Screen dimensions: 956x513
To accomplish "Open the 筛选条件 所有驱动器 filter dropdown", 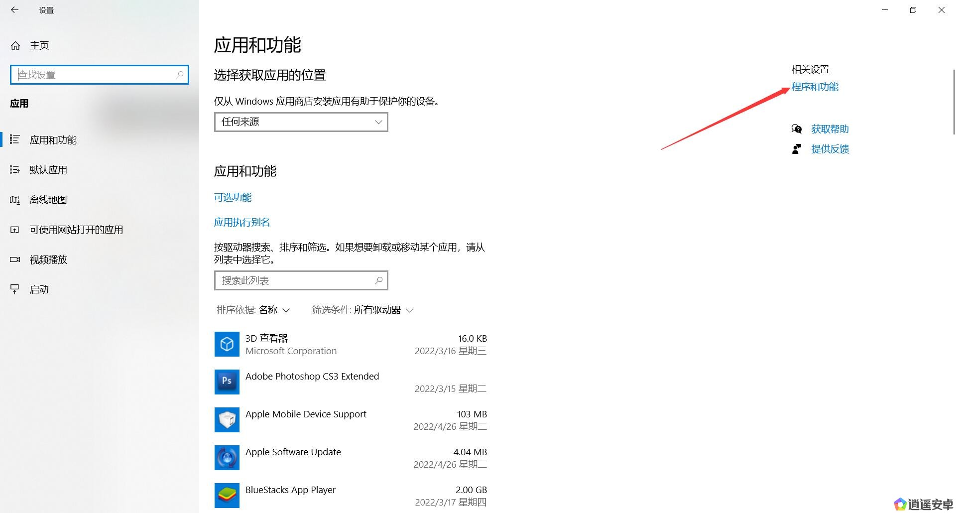I will point(363,310).
